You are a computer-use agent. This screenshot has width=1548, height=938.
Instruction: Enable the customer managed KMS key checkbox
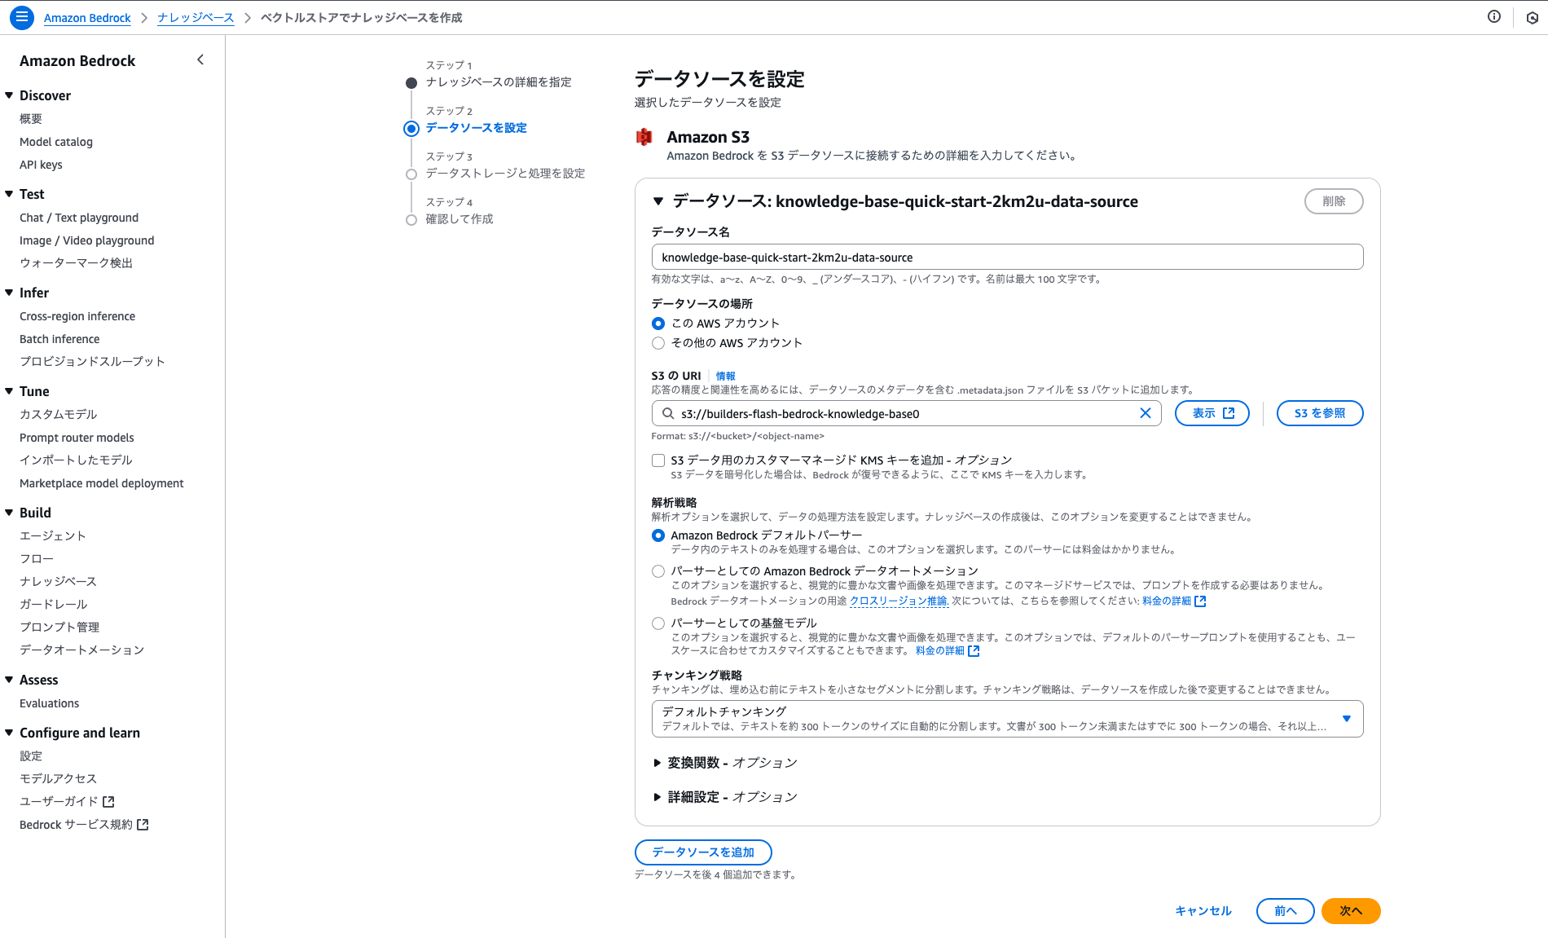658,460
